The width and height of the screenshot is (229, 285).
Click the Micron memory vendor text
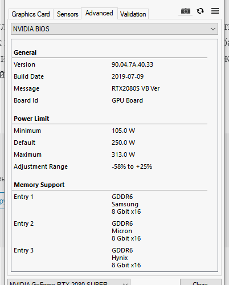click(122, 231)
